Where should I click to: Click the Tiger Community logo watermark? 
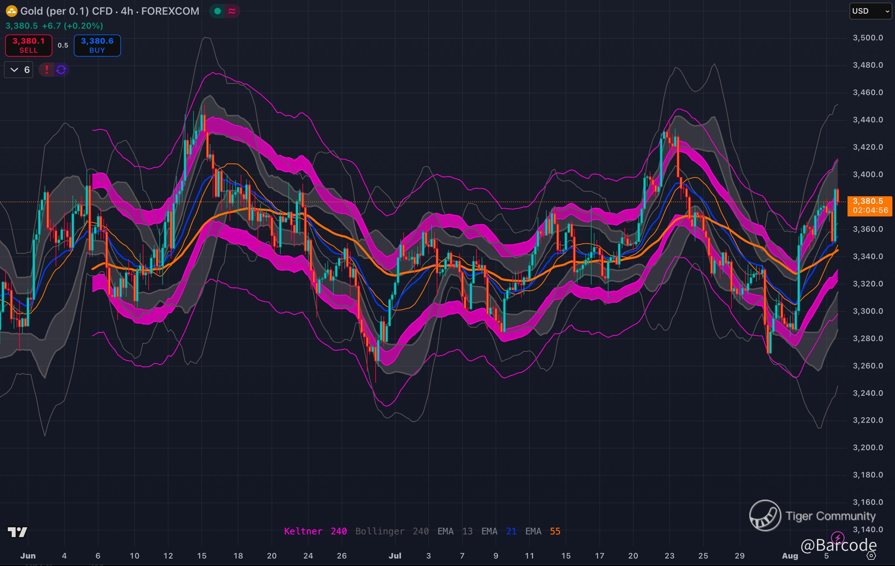(x=765, y=516)
